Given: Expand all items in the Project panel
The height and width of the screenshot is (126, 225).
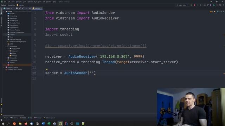Looking at the screenshot, I should tap(20, 8).
